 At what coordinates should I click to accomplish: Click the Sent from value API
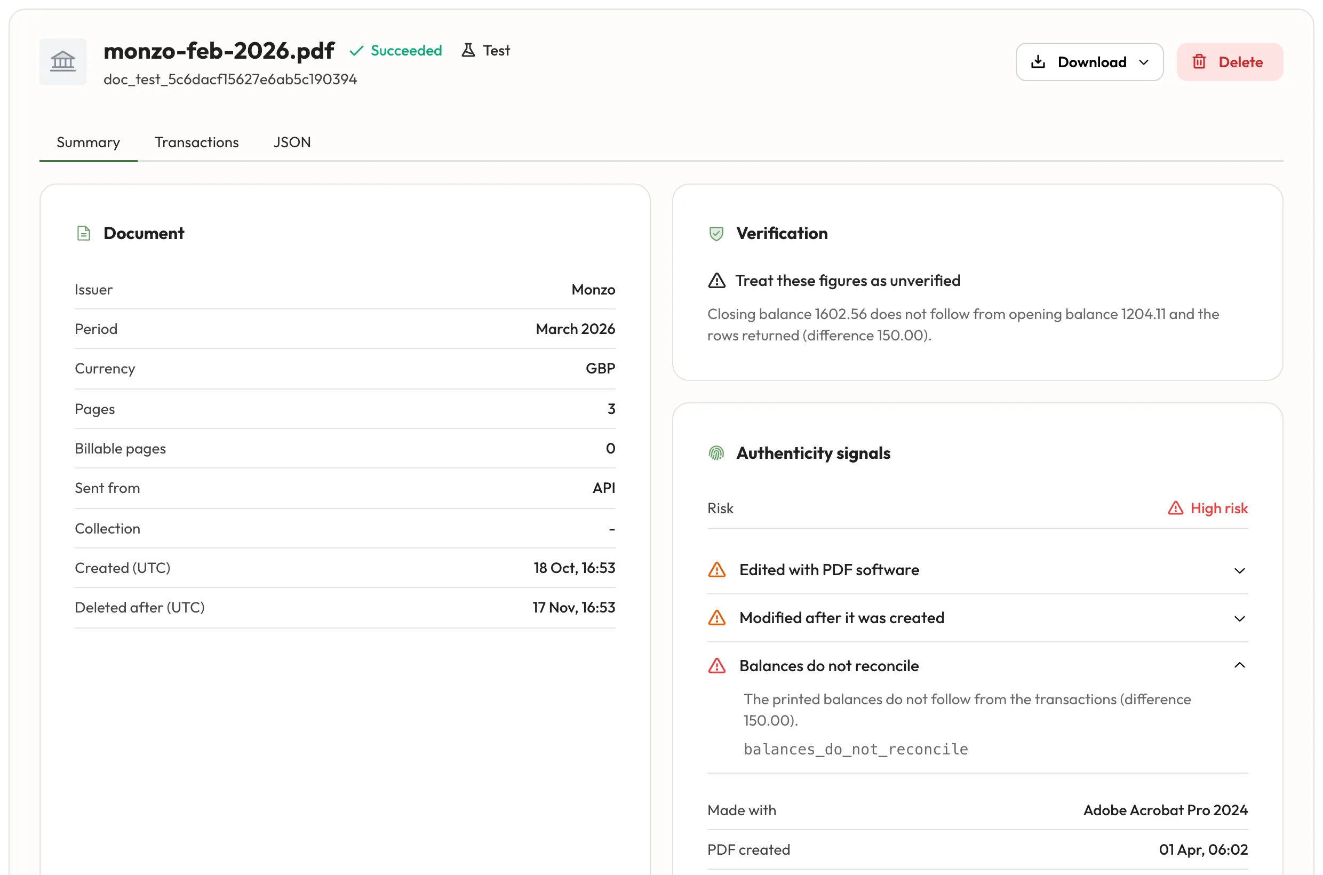[604, 488]
